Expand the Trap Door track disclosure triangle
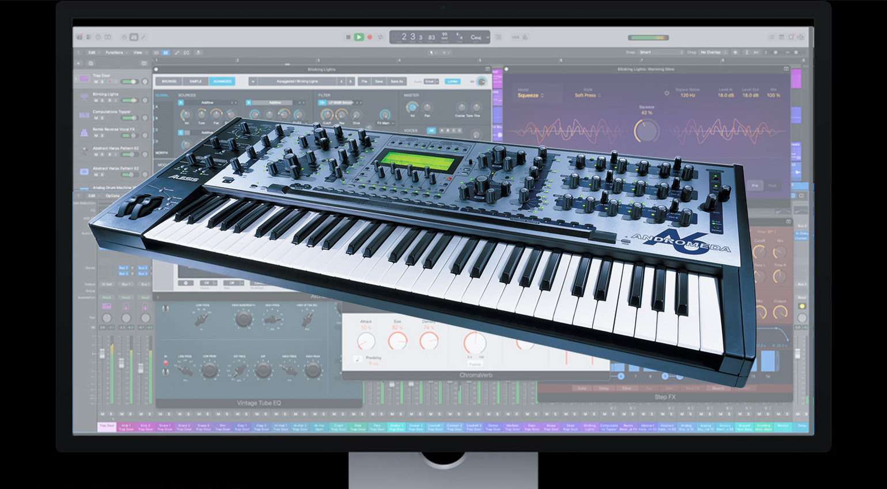The image size is (887, 489). pos(76,78)
